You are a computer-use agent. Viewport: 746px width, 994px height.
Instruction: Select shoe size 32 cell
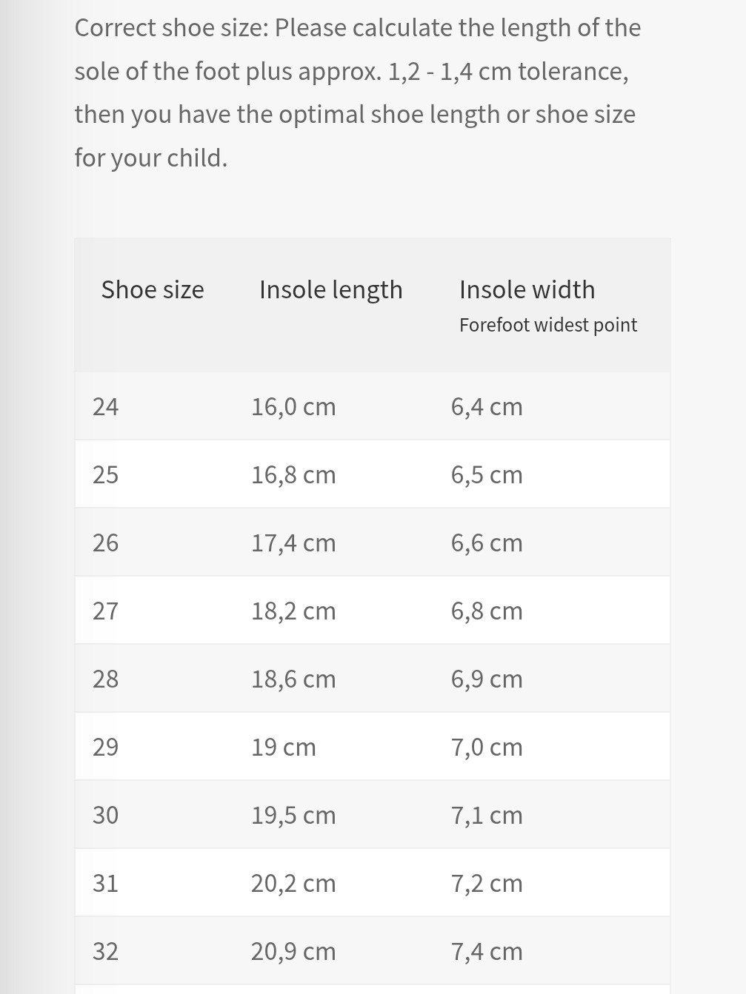[x=105, y=951]
